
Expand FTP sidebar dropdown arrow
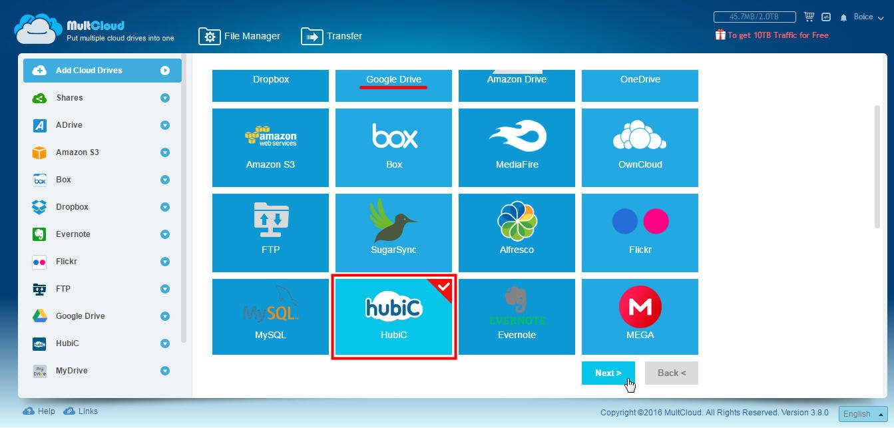point(165,289)
